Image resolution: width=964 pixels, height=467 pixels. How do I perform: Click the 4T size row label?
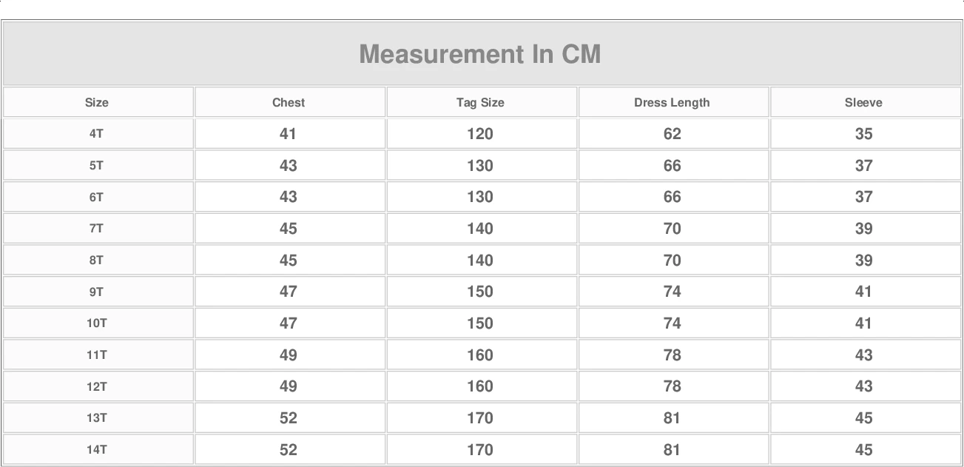(97, 134)
